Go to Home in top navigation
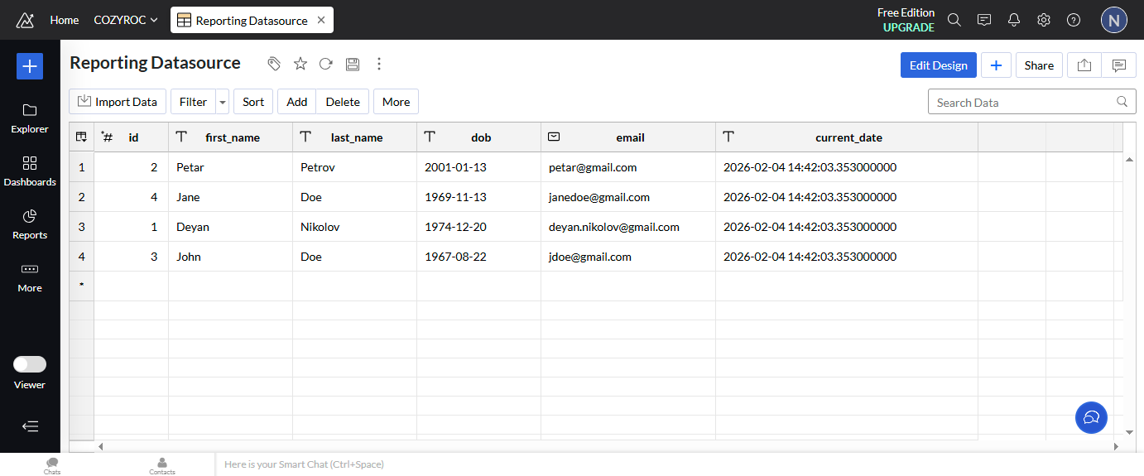 click(65, 20)
